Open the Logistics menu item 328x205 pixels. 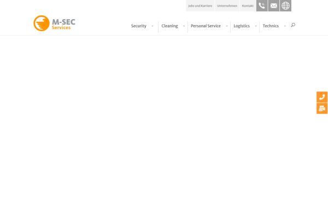(242, 26)
